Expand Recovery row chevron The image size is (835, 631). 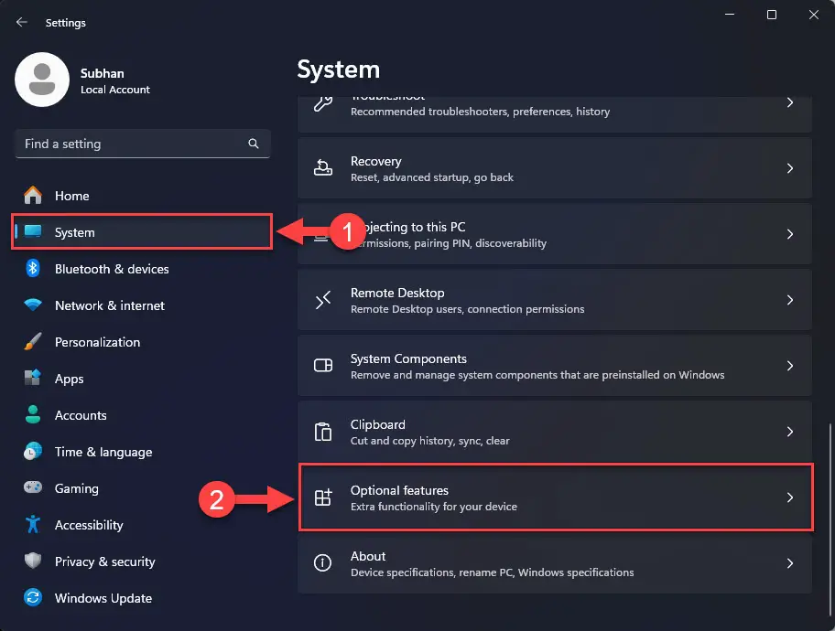click(x=790, y=168)
